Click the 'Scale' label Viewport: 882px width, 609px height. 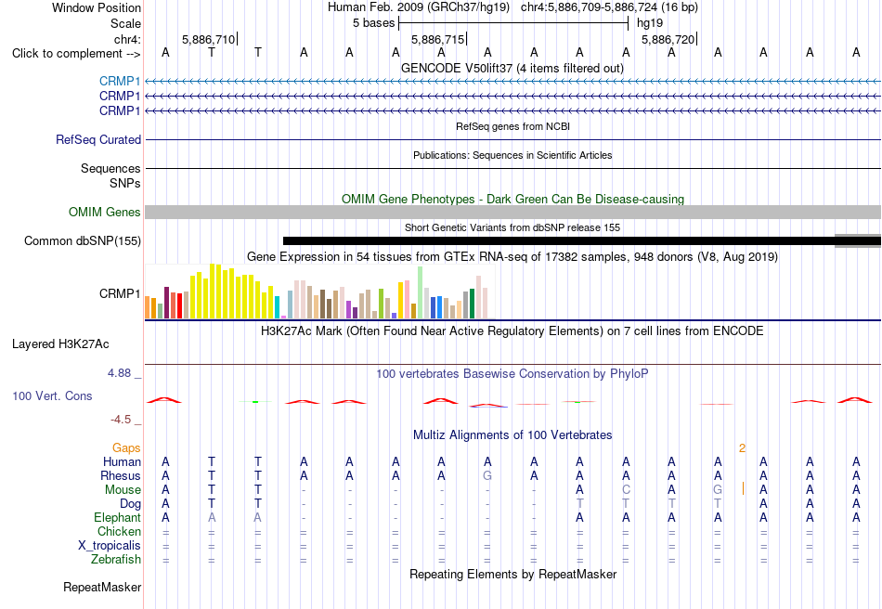(125, 23)
